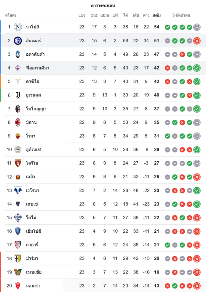Open the อตาลันต้า team link
This screenshot has width=206, height=296.
(x=35, y=54)
